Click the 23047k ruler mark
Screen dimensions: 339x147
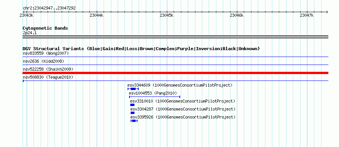click(x=307, y=15)
